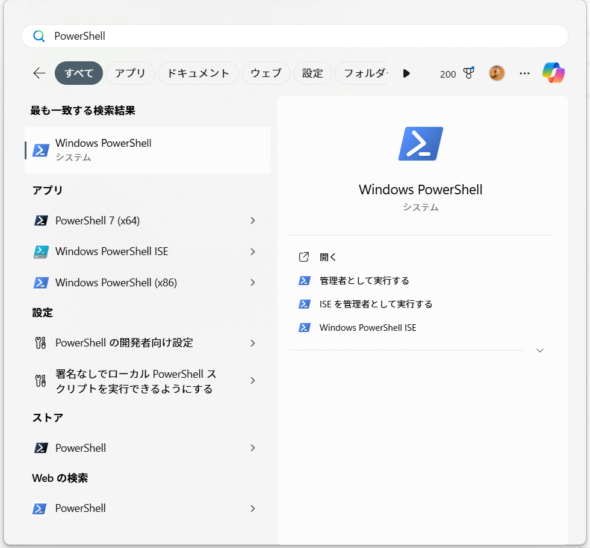Open your profile avatar picture
The height and width of the screenshot is (548, 590).
496,72
